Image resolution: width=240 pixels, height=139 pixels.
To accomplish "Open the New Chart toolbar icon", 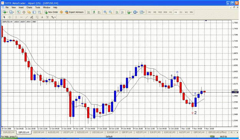I will coord(4,12).
